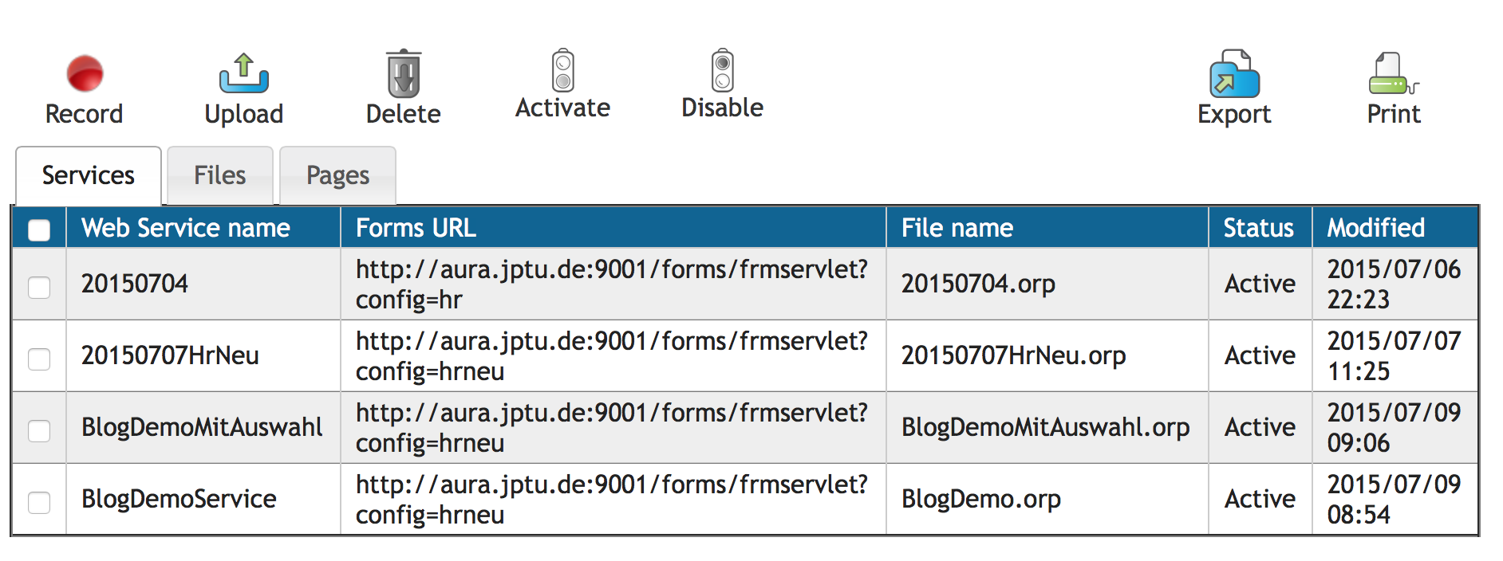Click the Activate traffic light icon

point(563,71)
